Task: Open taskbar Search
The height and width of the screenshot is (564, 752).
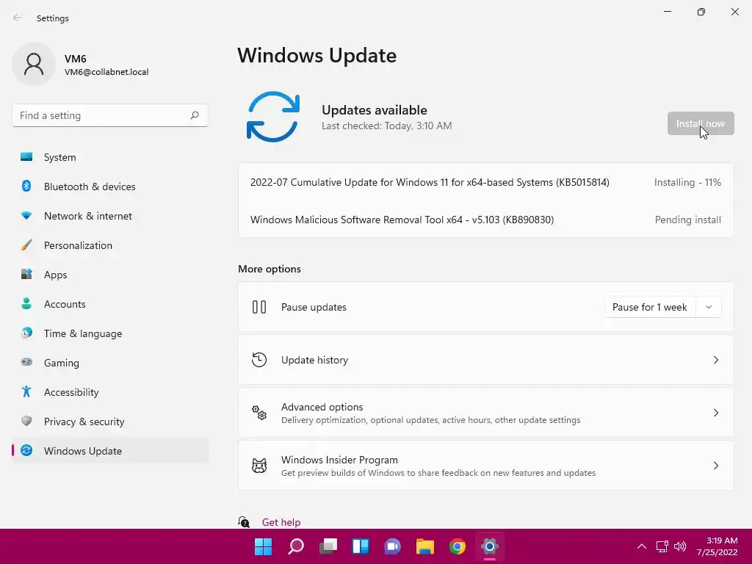Action: [x=295, y=546]
